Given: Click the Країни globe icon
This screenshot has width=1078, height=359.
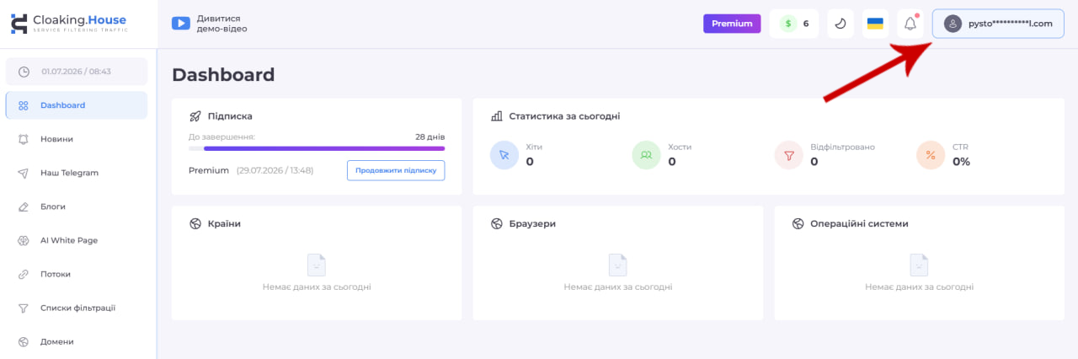Looking at the screenshot, I should (x=195, y=224).
